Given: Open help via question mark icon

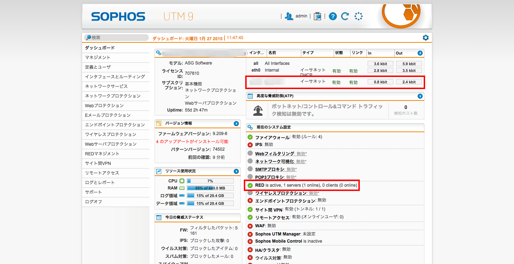Looking at the screenshot, I should [x=333, y=16].
